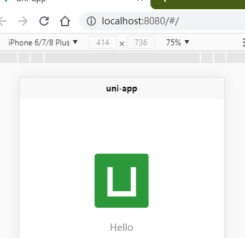Click the widest media query breakpoint bar
The height and width of the screenshot is (238, 245).
tap(122, 58)
